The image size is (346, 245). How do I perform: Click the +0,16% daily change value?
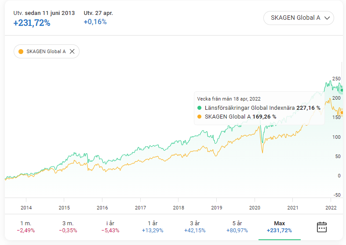[x=95, y=22]
